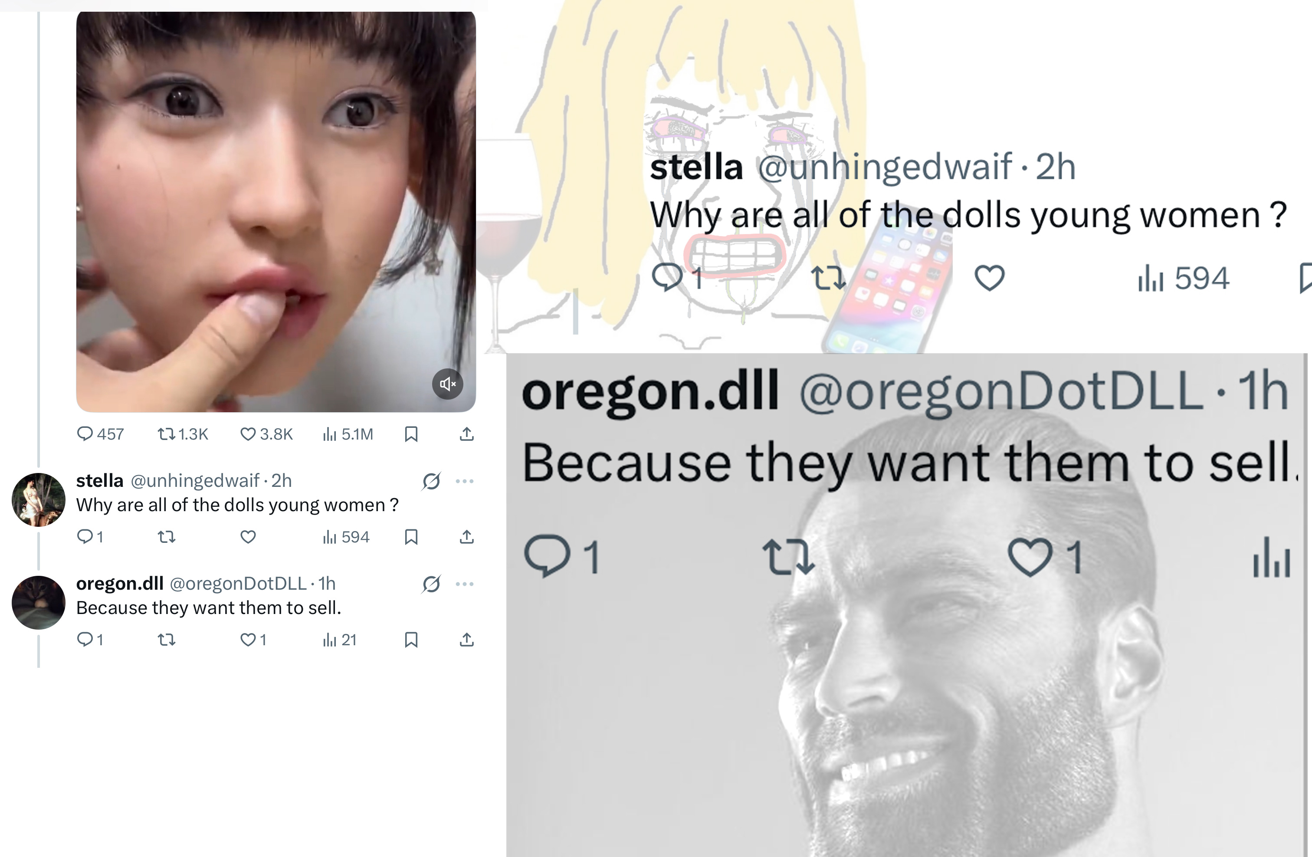Open stella's display name link
The height and width of the screenshot is (857, 1312).
point(100,480)
